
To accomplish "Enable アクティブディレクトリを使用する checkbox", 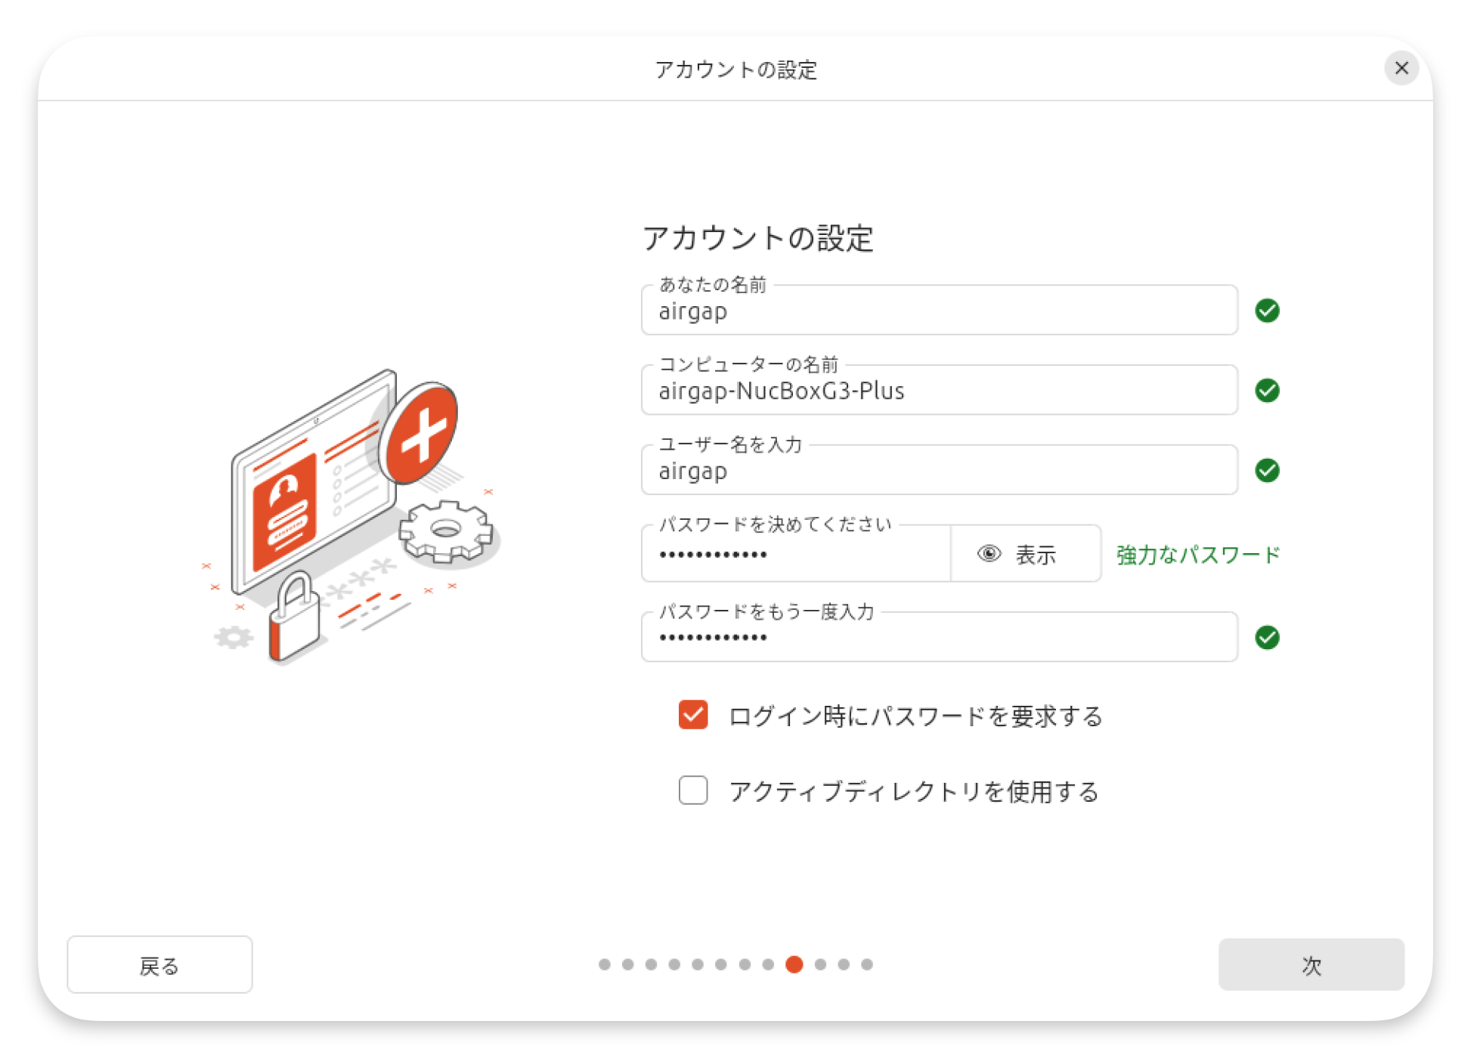I will 692,790.
